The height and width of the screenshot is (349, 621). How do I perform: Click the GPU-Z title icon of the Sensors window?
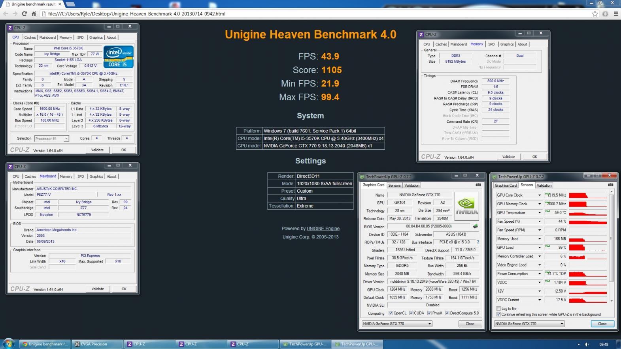[495, 176]
